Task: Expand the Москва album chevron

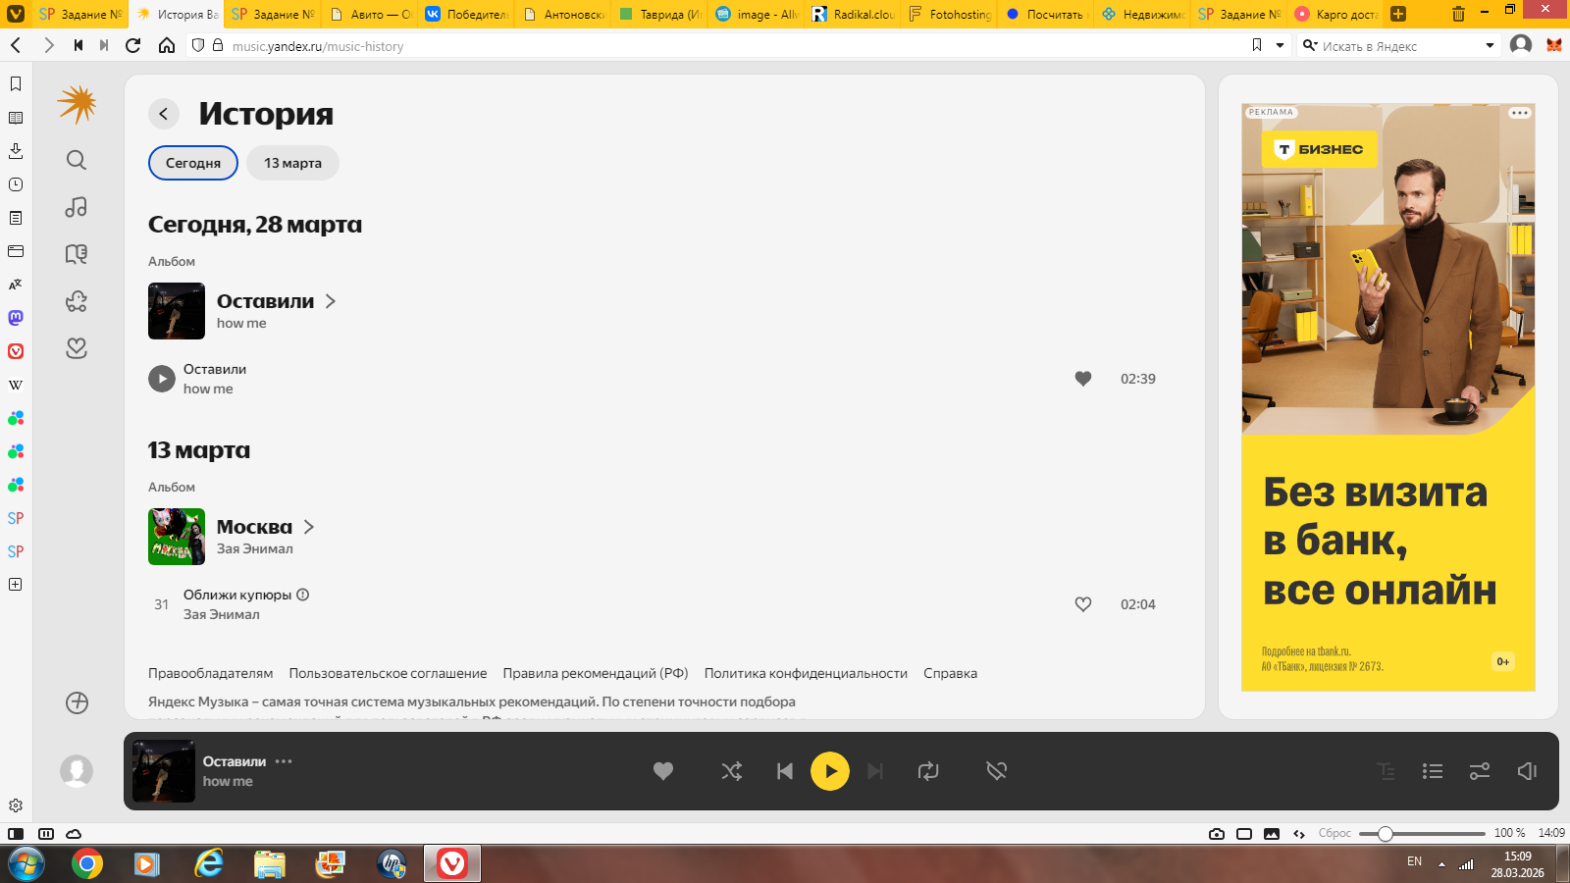Action: (309, 527)
